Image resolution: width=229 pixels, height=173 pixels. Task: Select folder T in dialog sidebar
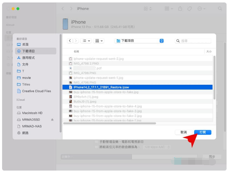coord(36,71)
